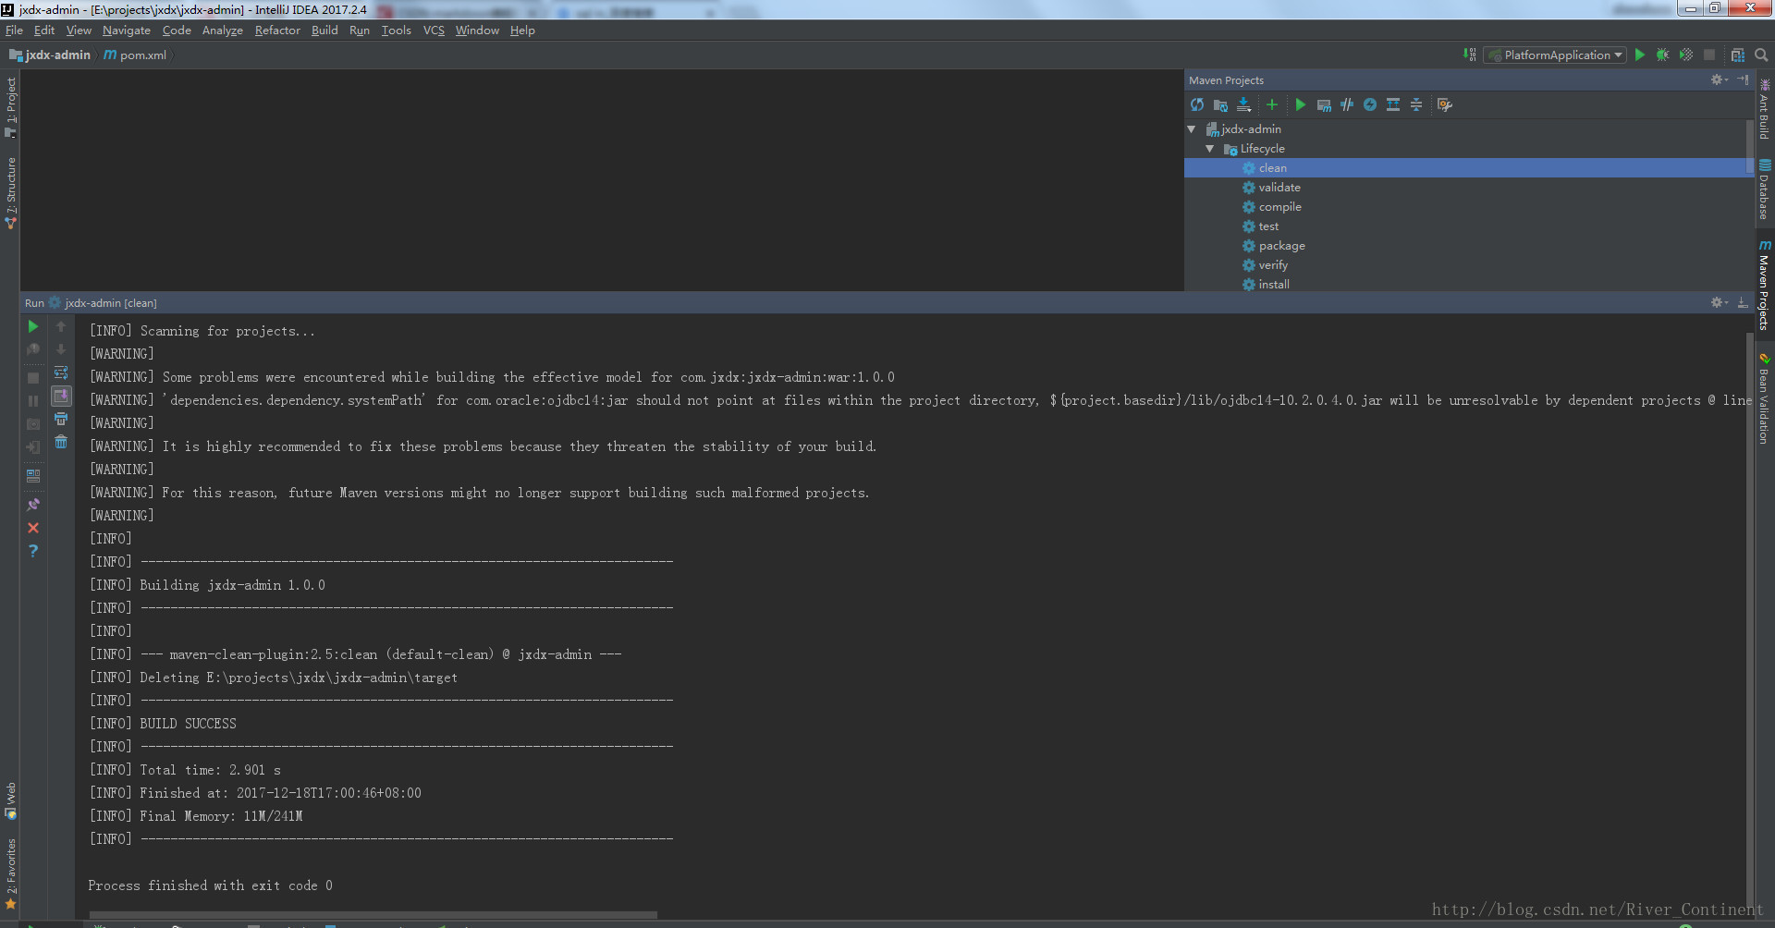
Task: Open the Web tool window
Action: [11, 800]
